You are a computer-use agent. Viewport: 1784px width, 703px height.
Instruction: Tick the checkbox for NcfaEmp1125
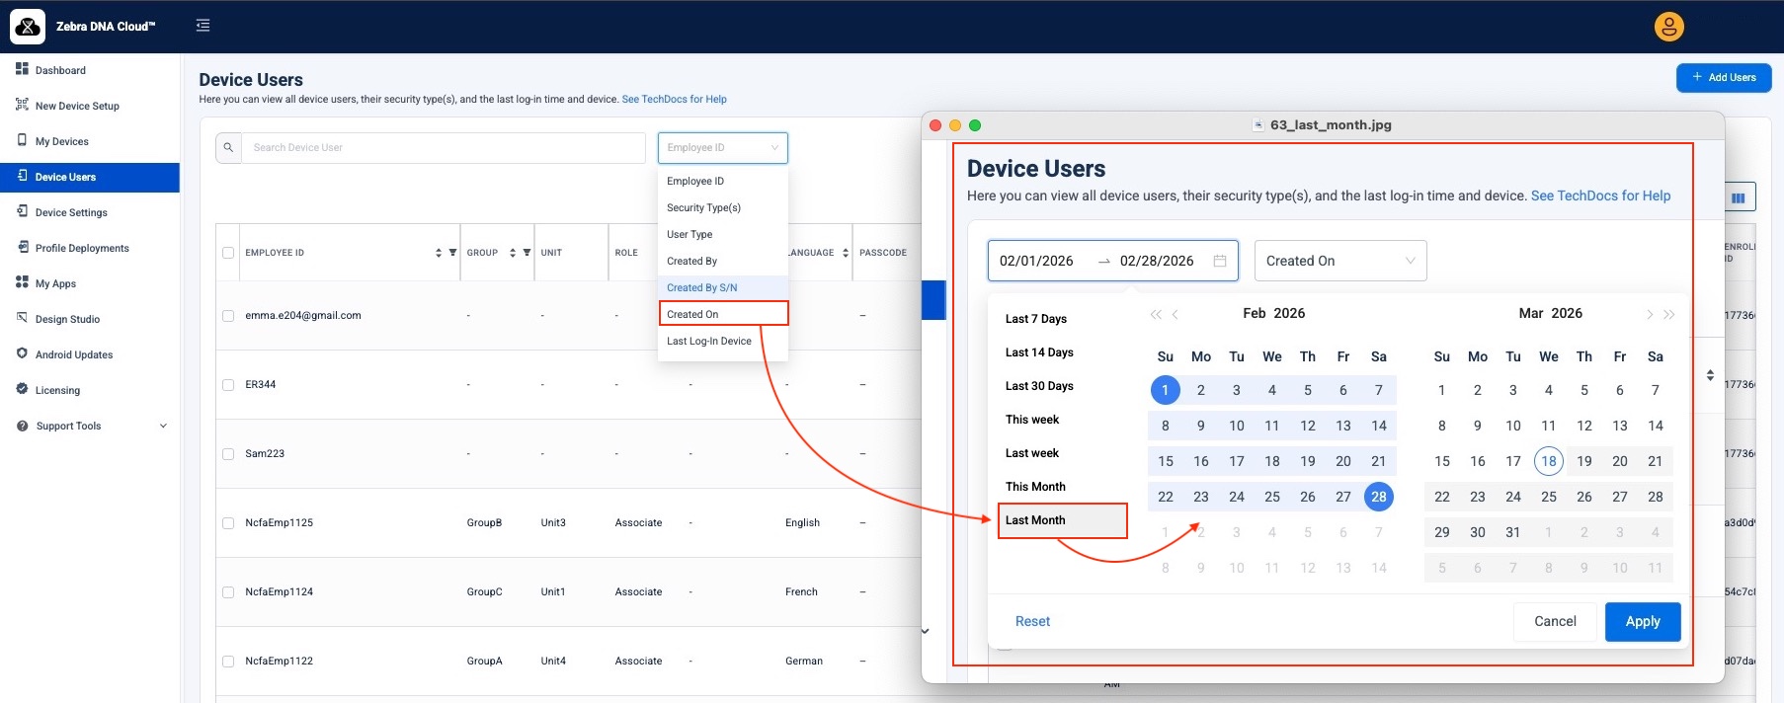tap(228, 523)
